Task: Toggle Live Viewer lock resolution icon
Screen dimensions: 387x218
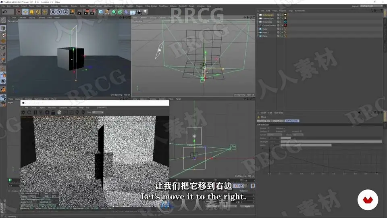Action: tap(53, 112)
